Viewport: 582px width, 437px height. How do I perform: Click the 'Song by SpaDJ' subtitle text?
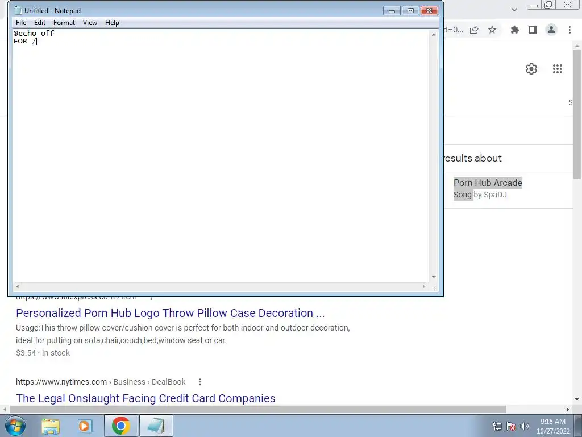tap(480, 195)
